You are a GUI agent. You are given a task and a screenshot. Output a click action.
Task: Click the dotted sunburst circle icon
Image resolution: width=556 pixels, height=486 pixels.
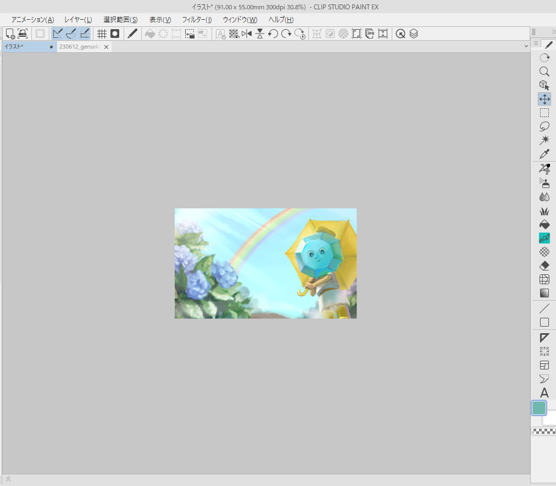click(x=163, y=34)
